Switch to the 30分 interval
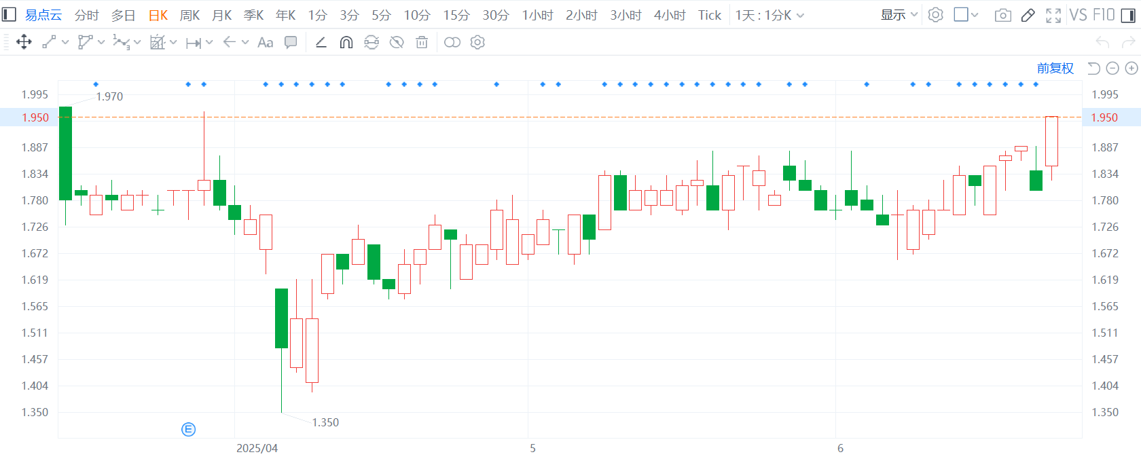 tap(496, 15)
